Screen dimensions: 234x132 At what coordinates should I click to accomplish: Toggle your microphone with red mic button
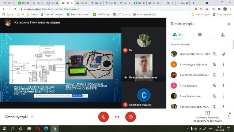(103, 117)
